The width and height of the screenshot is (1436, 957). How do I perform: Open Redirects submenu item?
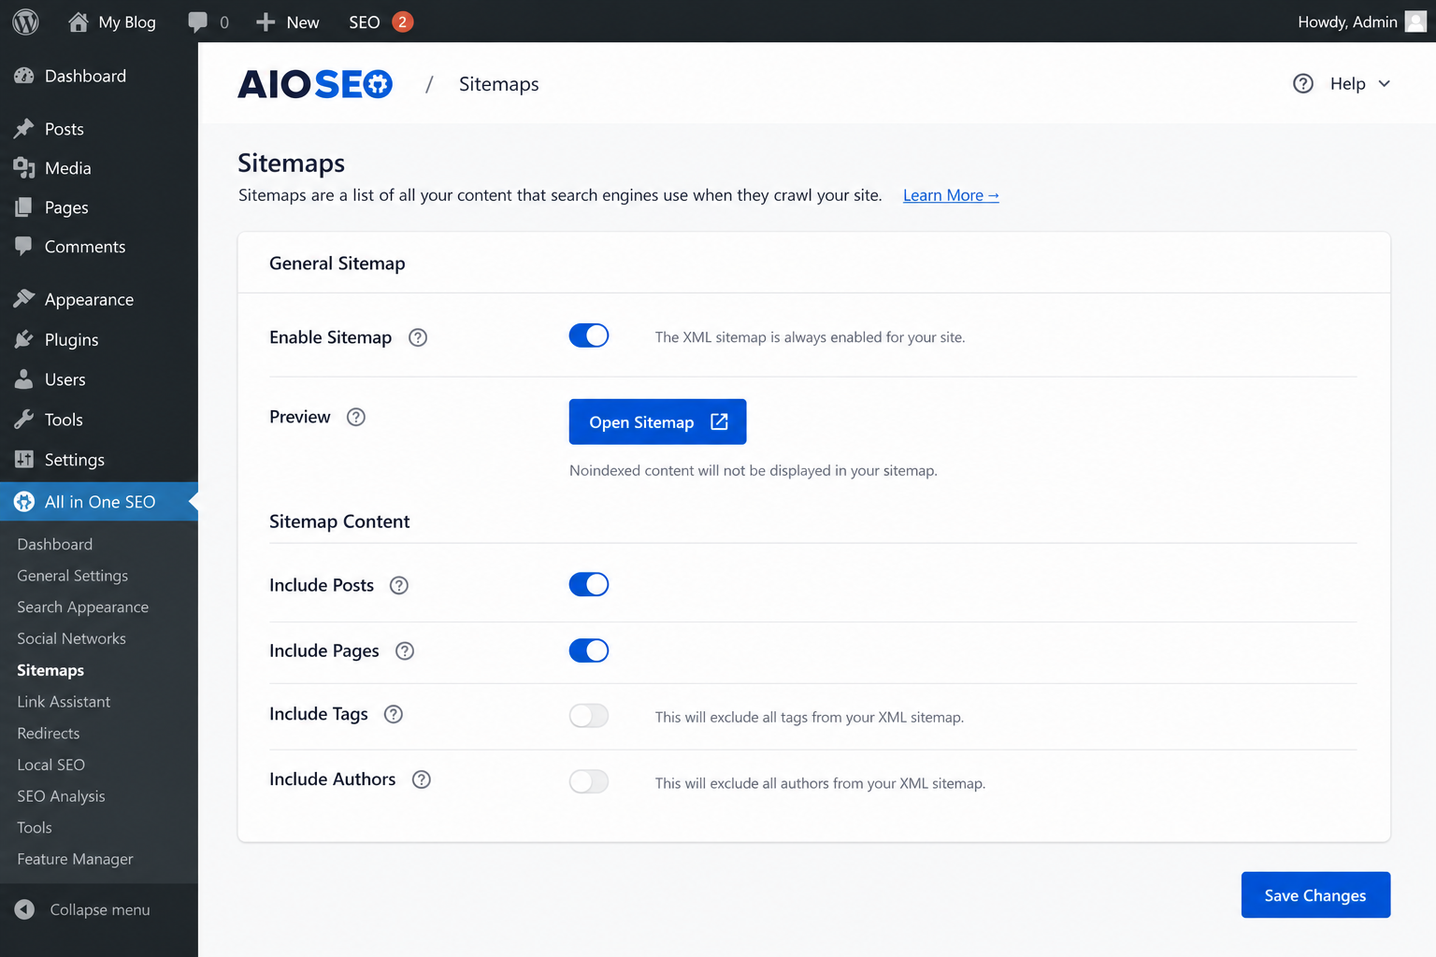pos(48,734)
